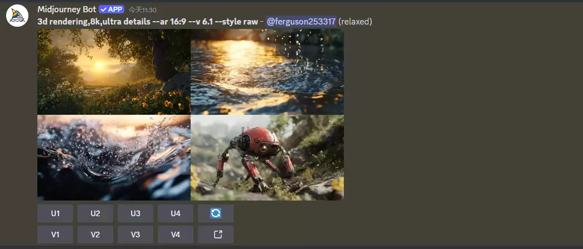The height and width of the screenshot is (249, 583).
Task: Click the verified APP badge
Action: [111, 9]
